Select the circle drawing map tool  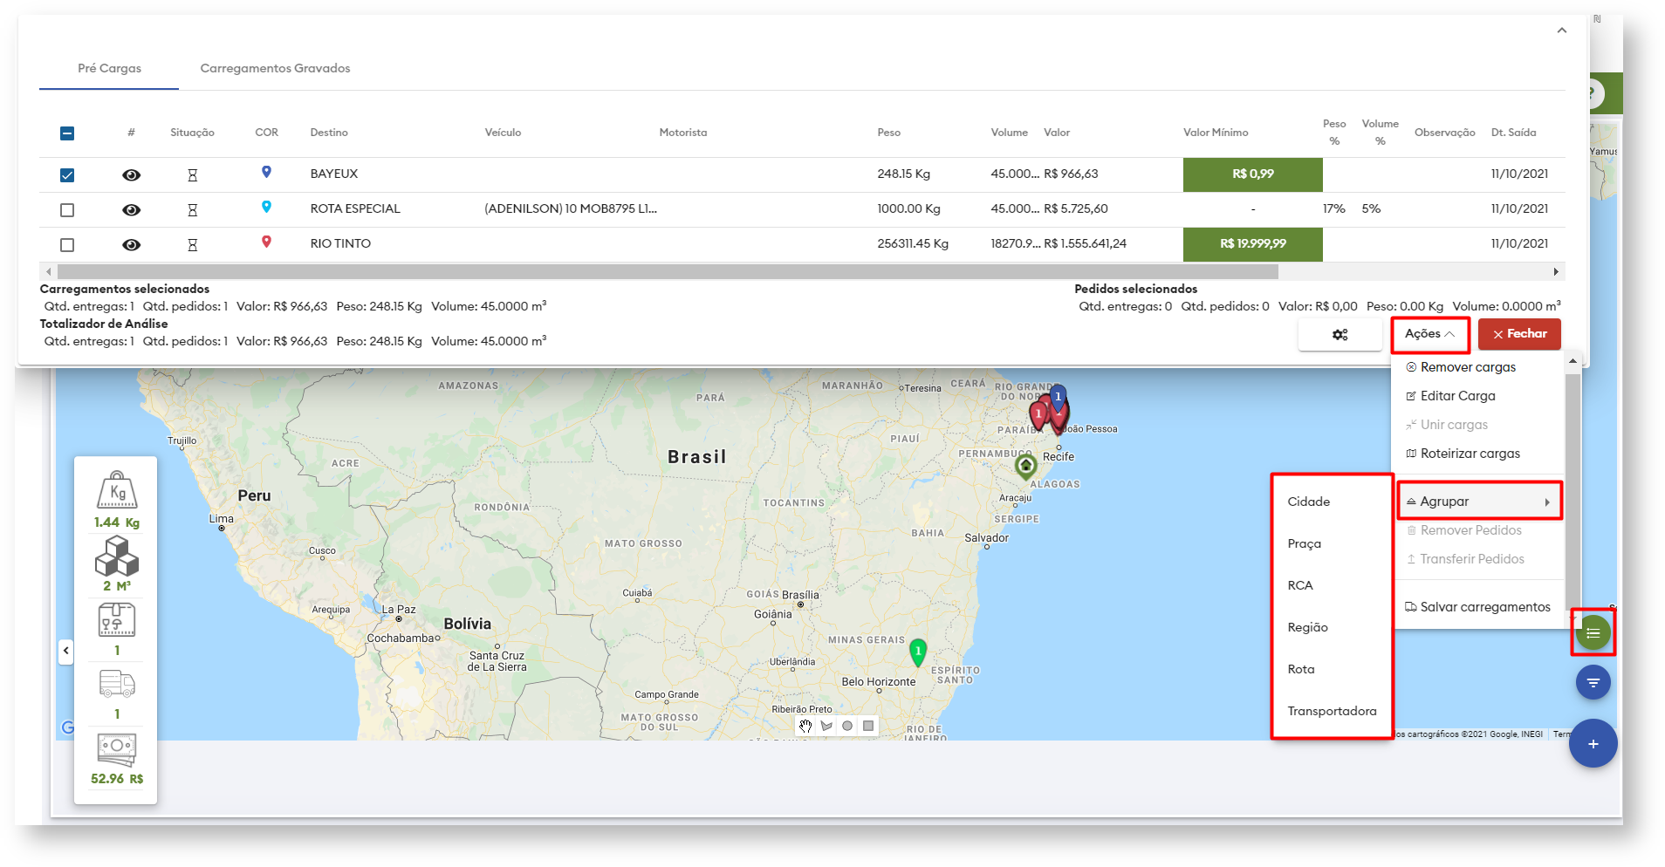pos(847,726)
